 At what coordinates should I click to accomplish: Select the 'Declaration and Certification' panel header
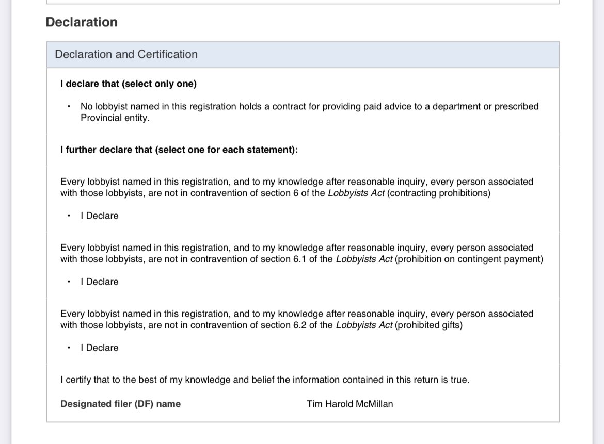point(303,54)
